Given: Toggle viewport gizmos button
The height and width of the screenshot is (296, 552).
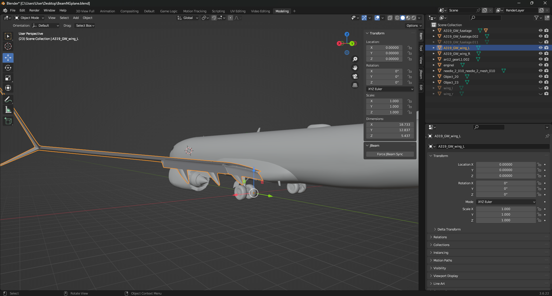Looking at the screenshot, I should [x=364, y=18].
